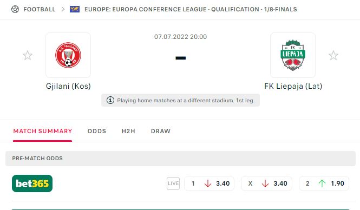This screenshot has height=210, width=360.
Task: Click the FOOTBALL breadcrumb link
Action: click(40, 9)
